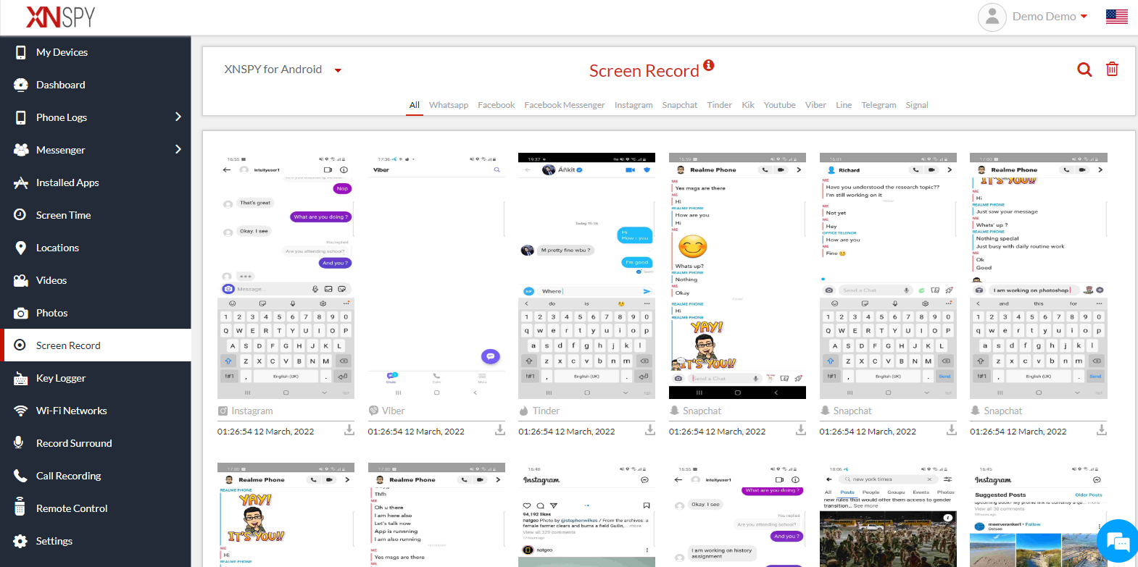The width and height of the screenshot is (1138, 567).
Task: Open Snapchat thumbnail typing 'I am working on photoshop'
Action: pyautogui.click(x=1039, y=276)
